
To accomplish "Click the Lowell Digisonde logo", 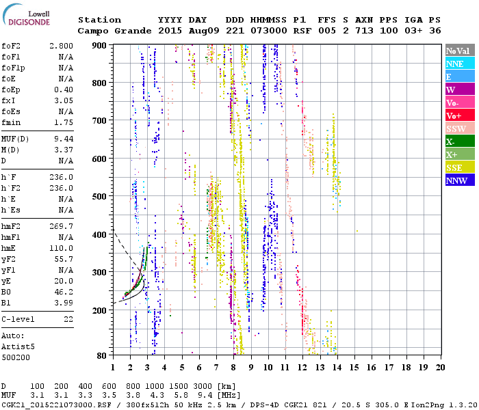I will [x=26, y=15].
